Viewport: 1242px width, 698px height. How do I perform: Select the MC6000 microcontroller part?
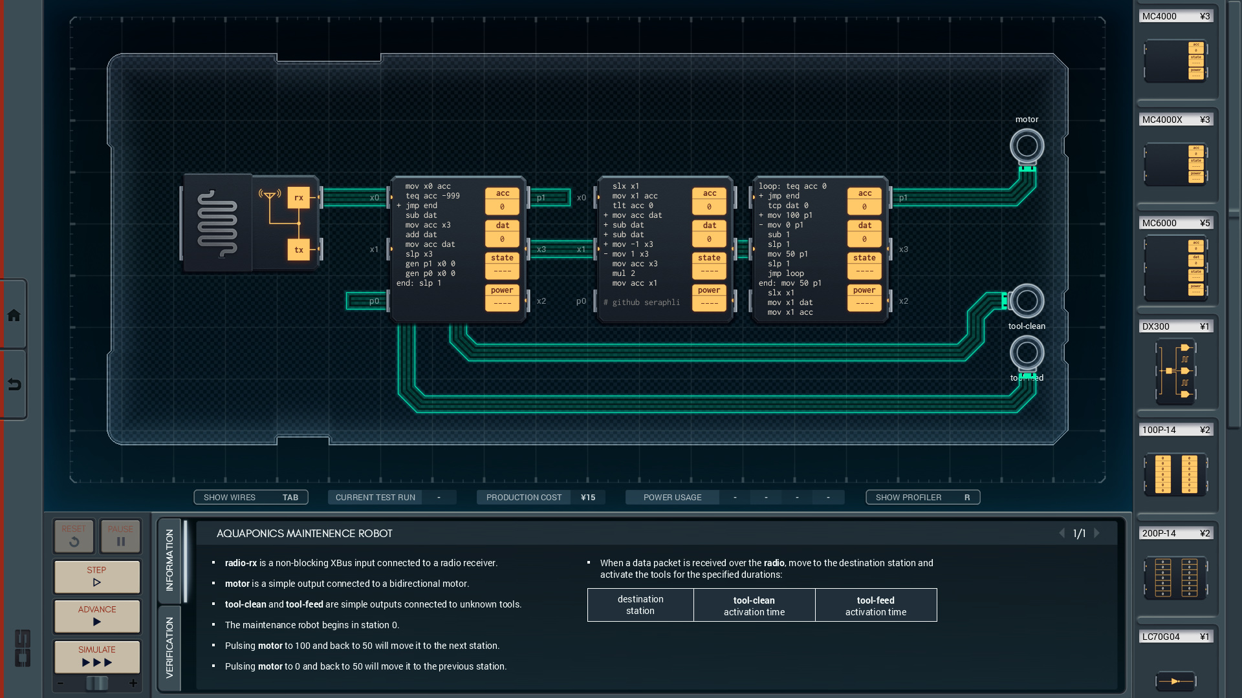point(1175,268)
